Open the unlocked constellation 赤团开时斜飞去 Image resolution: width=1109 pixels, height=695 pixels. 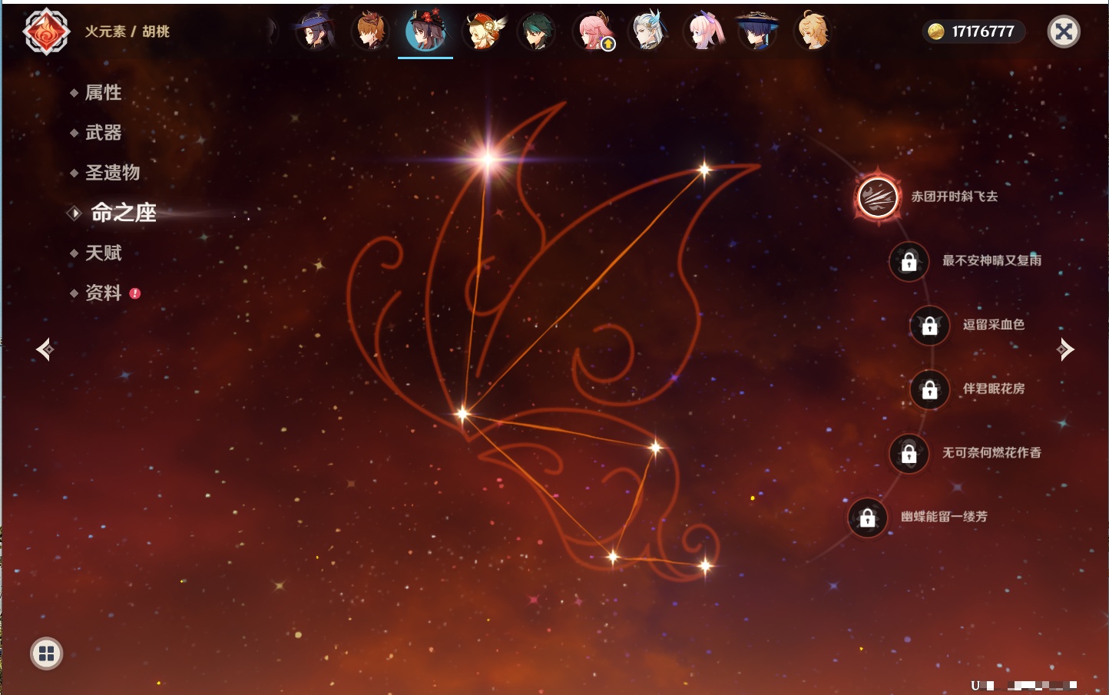(x=878, y=197)
